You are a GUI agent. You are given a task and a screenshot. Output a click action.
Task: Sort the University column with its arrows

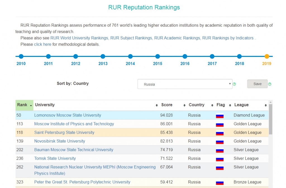(157, 105)
